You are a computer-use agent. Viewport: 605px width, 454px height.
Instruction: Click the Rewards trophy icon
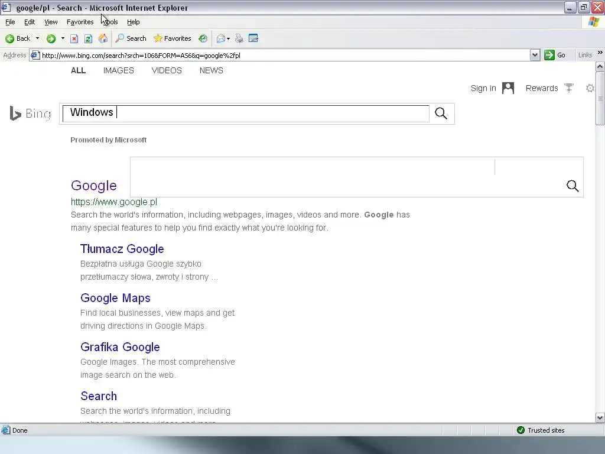click(569, 88)
